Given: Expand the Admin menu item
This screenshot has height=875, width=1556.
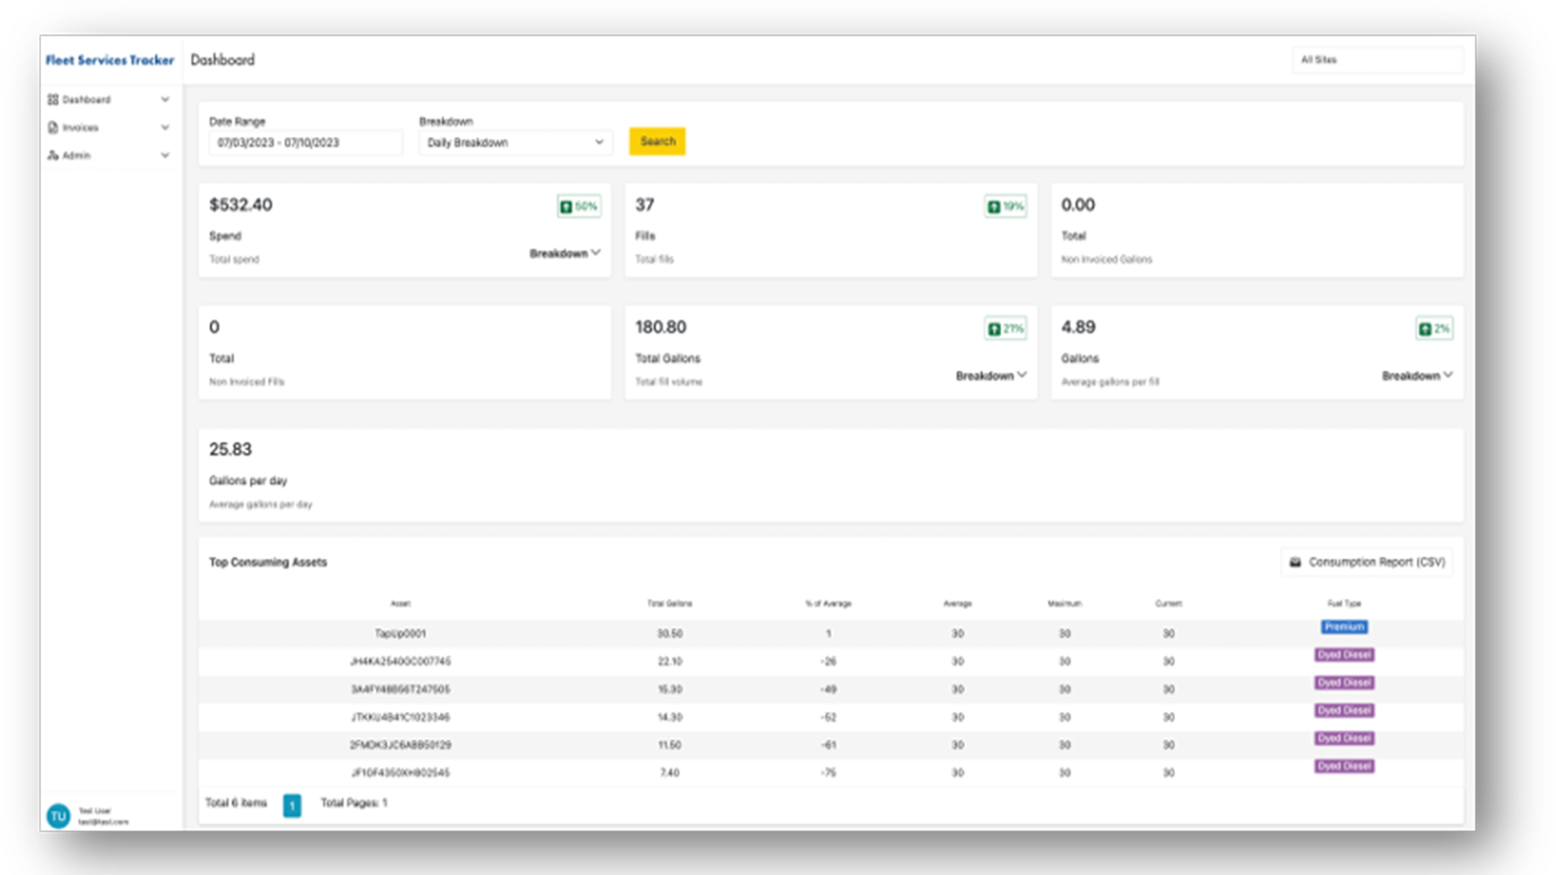Looking at the screenshot, I should [165, 156].
